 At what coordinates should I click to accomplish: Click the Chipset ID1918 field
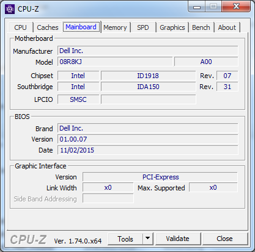point(148,76)
